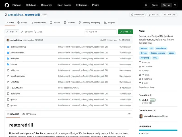Image resolution: width=182 pixels, height=137 pixels.
Task: Open the ahmadpiran contributor avatar
Action: 141,116
